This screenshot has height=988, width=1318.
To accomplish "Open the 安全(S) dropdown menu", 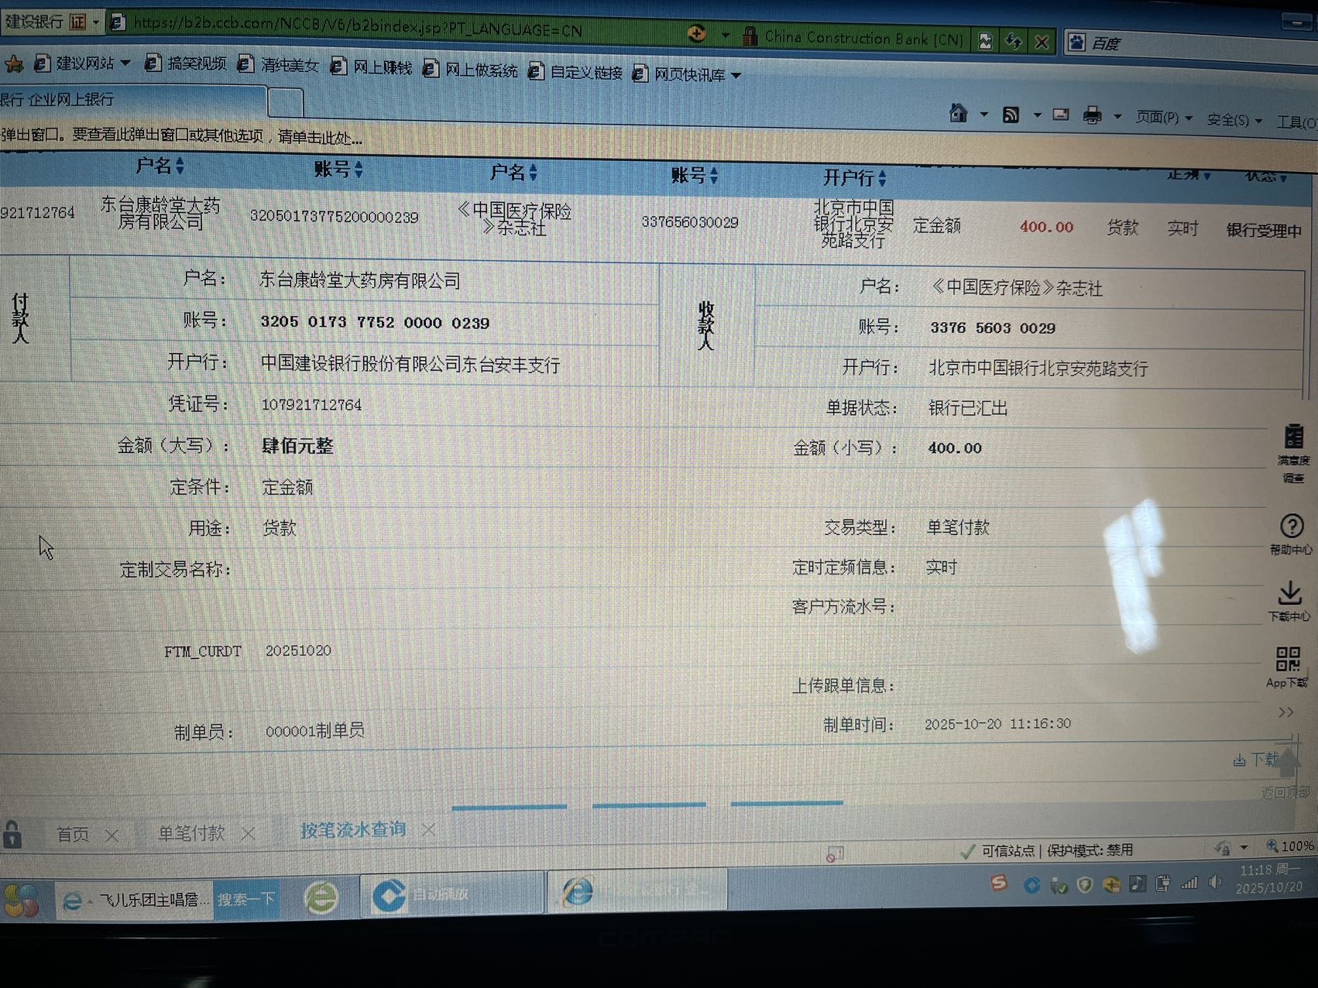I will tap(1234, 120).
